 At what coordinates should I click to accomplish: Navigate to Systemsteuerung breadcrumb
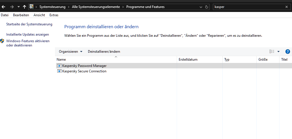point(52,7)
